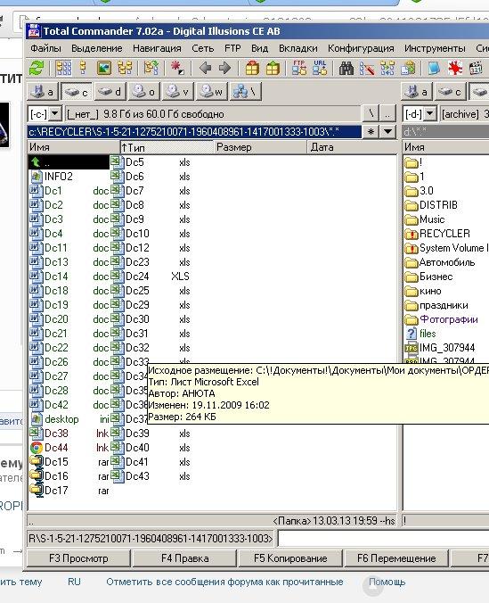Screen dimensions: 489x603
Task: Click 'Отметить все сообщения форума как прочитанные' link
Action: tap(224, 582)
